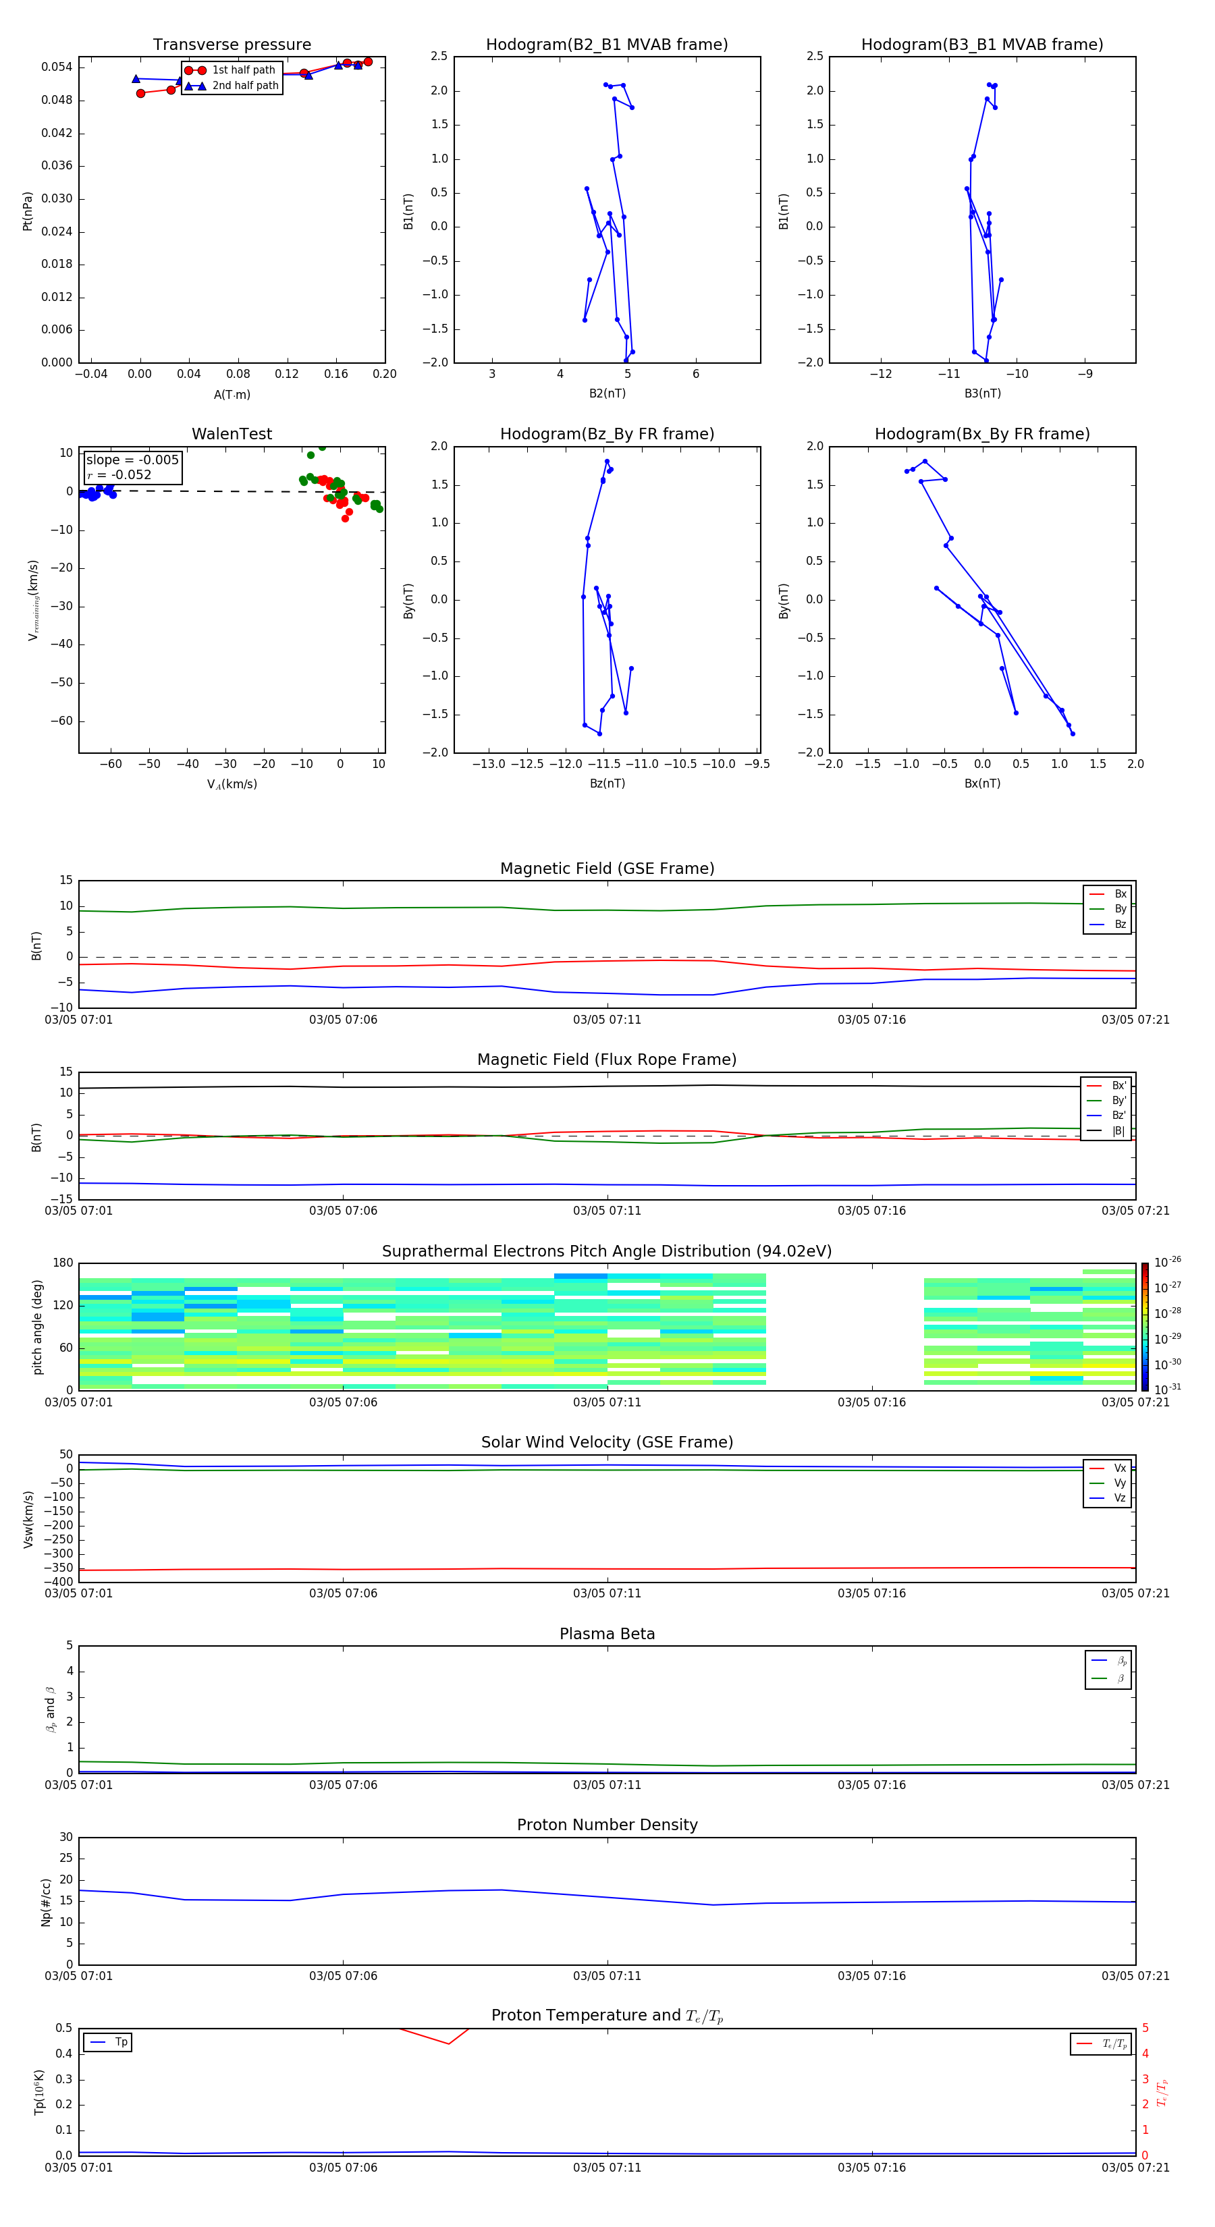The height and width of the screenshot is (2227, 1215).
Task: Click the 'WalenTest' plot title
Action: point(232,434)
